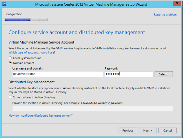Click the Distributed Key Management section heading
The height and width of the screenshot is (138, 183).
31,82
